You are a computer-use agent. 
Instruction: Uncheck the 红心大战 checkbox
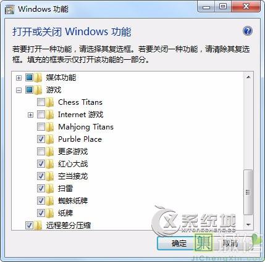pyautogui.click(x=41, y=164)
